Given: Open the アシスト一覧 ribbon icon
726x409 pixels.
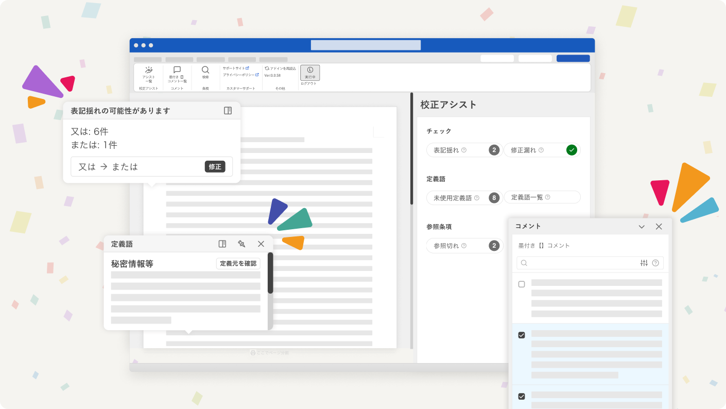Looking at the screenshot, I should (148, 71).
